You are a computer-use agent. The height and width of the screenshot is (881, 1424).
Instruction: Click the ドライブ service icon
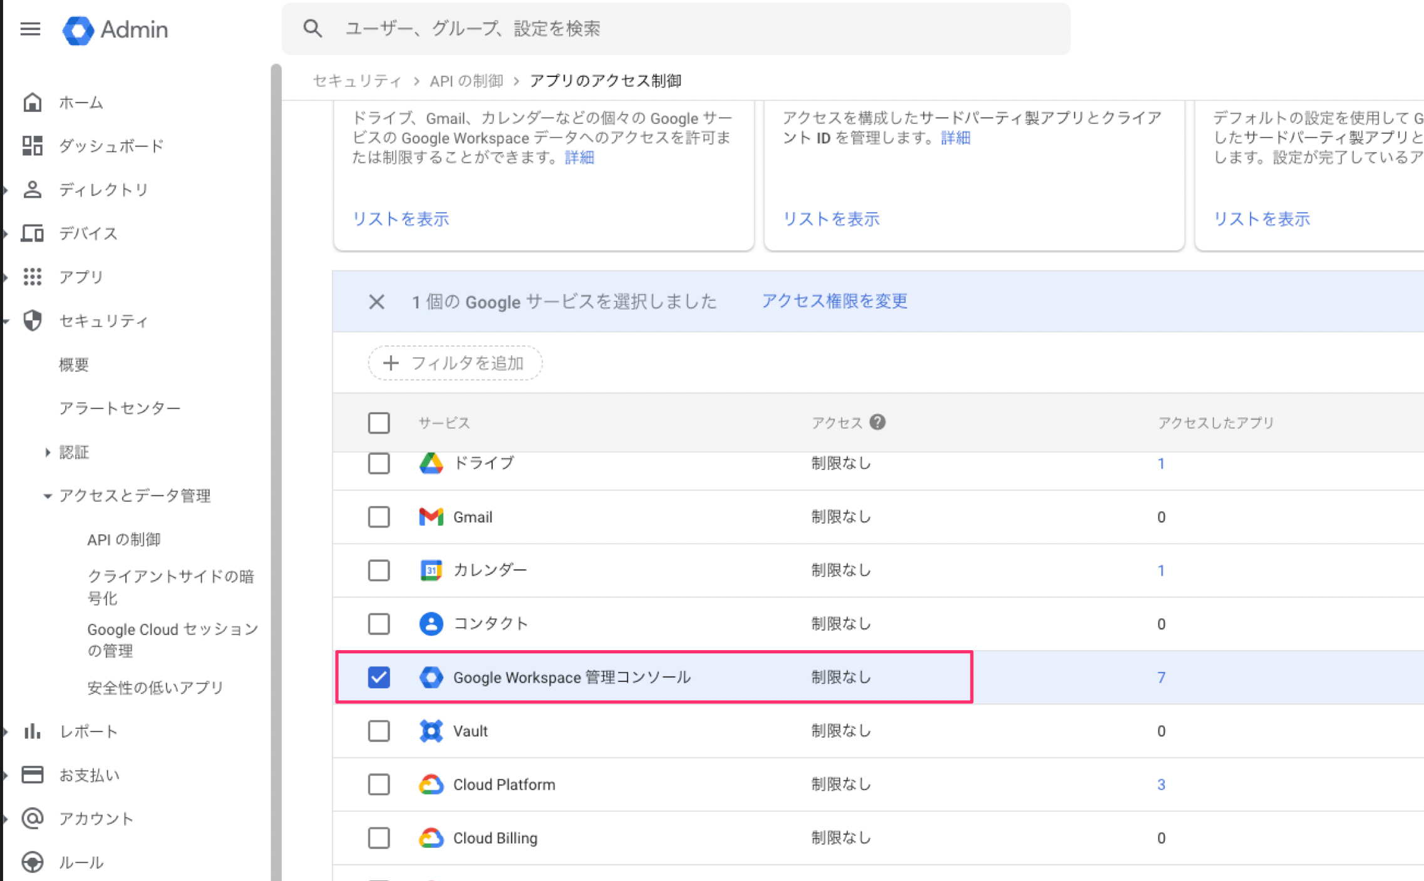coord(431,463)
